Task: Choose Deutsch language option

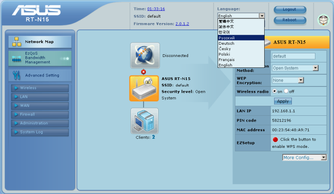Action: click(241, 43)
